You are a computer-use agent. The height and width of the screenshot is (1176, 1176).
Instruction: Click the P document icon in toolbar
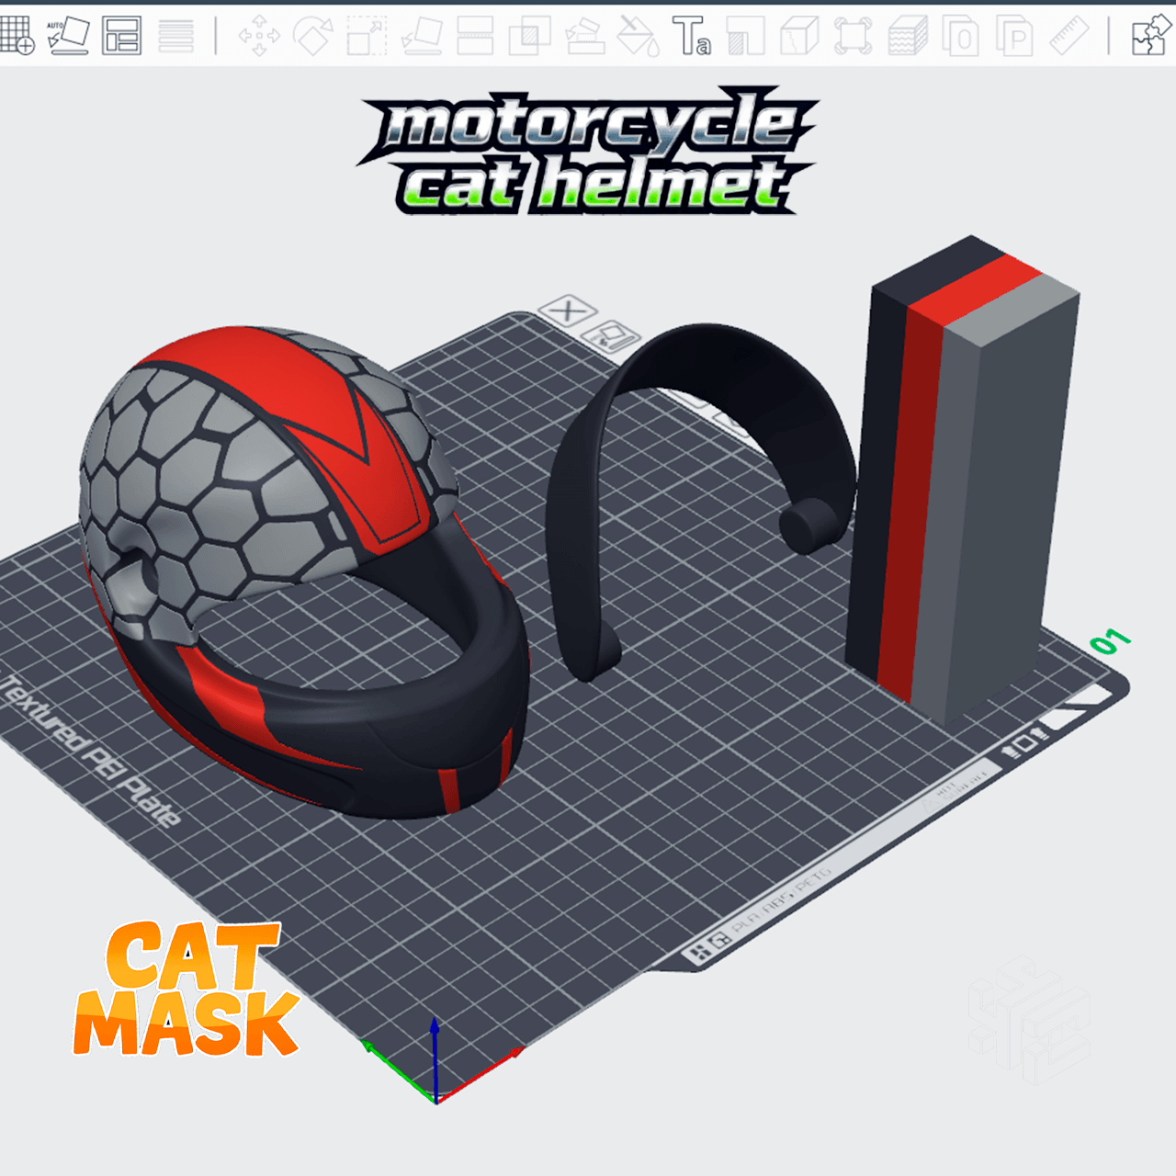click(x=1015, y=37)
